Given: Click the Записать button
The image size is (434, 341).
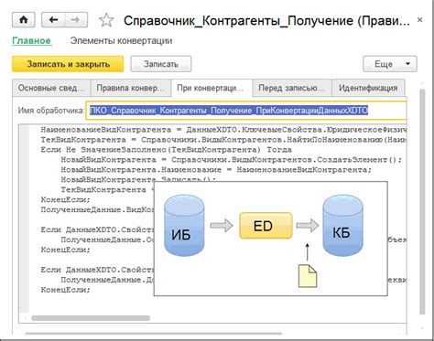Looking at the screenshot, I should (x=161, y=64).
